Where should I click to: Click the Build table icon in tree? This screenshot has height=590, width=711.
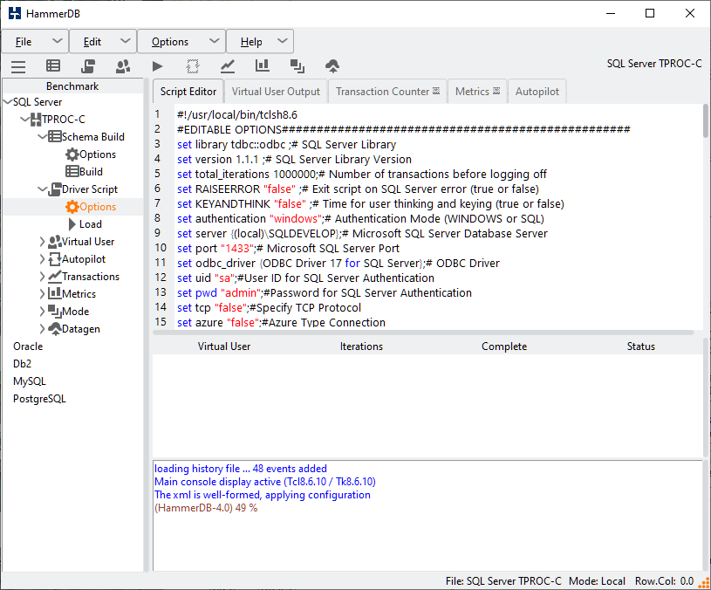point(72,171)
